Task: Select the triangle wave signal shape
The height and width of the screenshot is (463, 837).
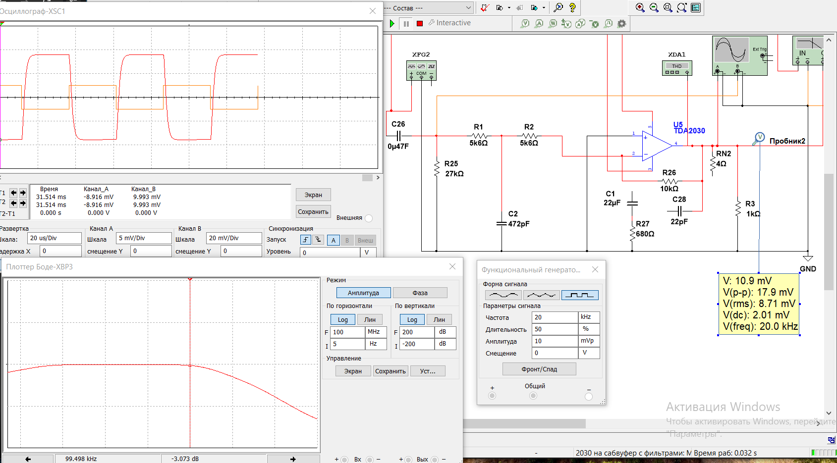Action: point(541,295)
